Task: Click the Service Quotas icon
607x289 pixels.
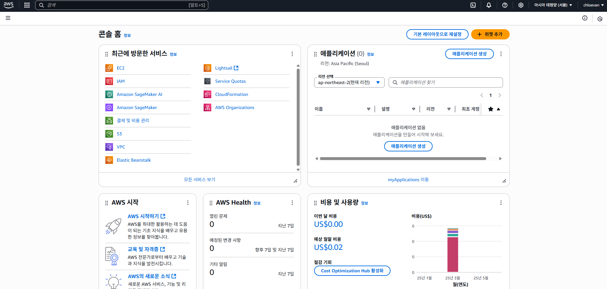Action: [207, 81]
